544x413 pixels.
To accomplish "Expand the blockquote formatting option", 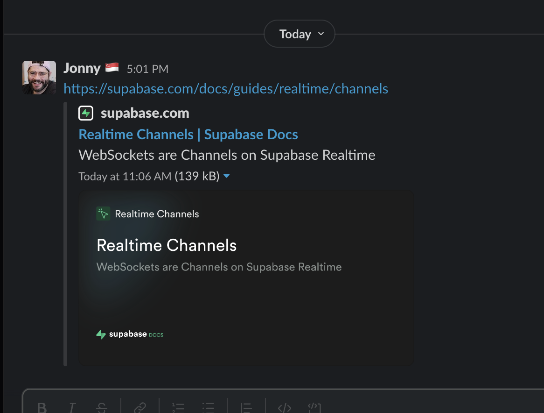I will [x=246, y=406].
